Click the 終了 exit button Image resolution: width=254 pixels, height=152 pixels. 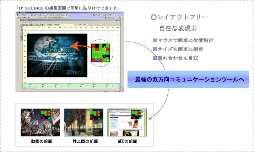coord(120,17)
